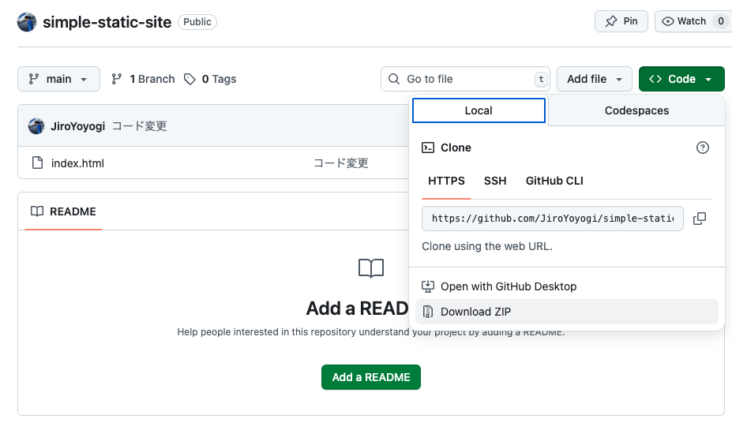This screenshot has height=430, width=732.
Task: Click the 'Add a READ' heading text
Action: [x=357, y=308]
